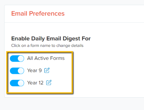Screen dimensions: 144x110
Task: Click the white knob on the Year 9 switch
Action: pyautogui.click(x=21, y=71)
